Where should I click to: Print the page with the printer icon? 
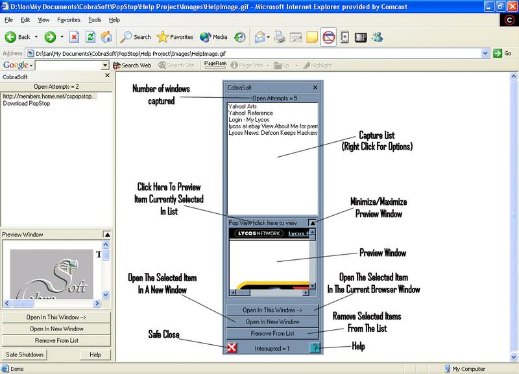[x=280, y=37]
